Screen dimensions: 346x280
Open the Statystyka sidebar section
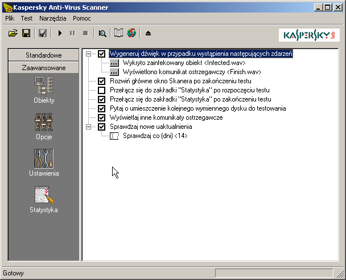44,200
